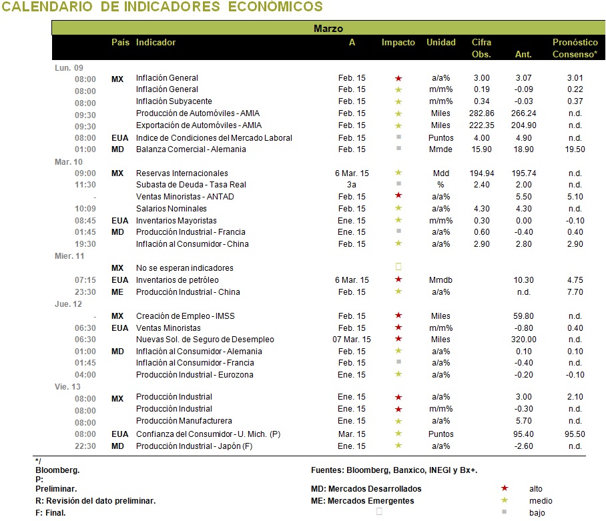Click the 19:30 time entry
The image size is (606, 521).
(x=85, y=244)
